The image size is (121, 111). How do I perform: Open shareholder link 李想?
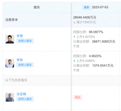click(x=20, y=36)
